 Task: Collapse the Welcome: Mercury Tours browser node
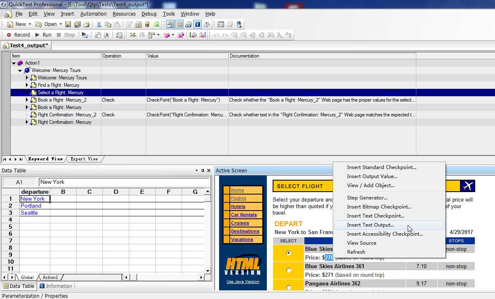coord(20,70)
